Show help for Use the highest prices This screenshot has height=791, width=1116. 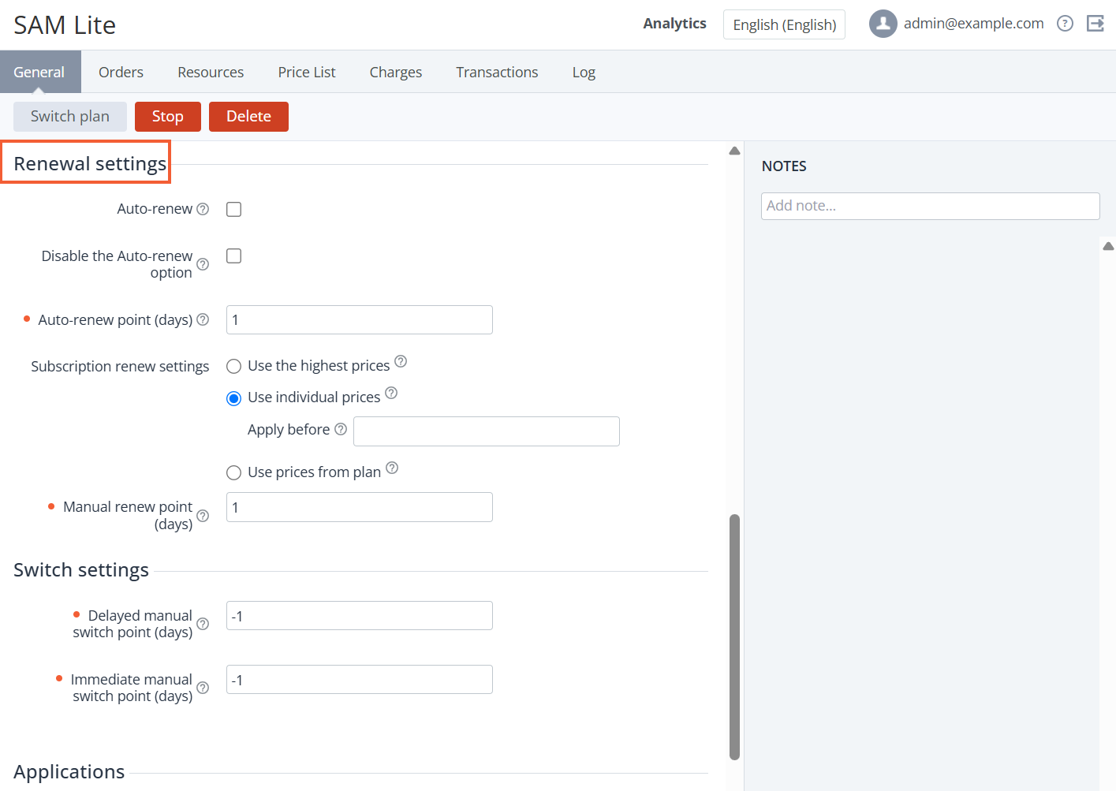pyautogui.click(x=401, y=361)
